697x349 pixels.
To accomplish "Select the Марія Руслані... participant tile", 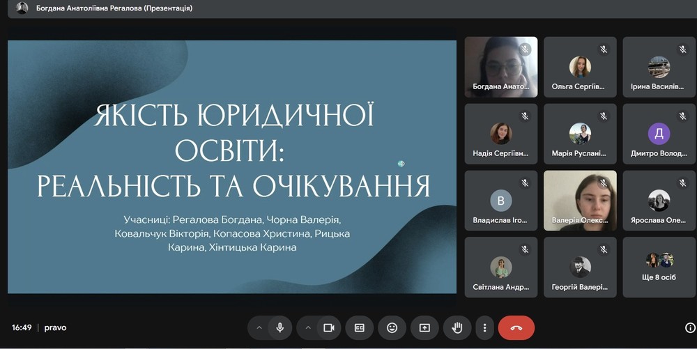I will pos(580,134).
